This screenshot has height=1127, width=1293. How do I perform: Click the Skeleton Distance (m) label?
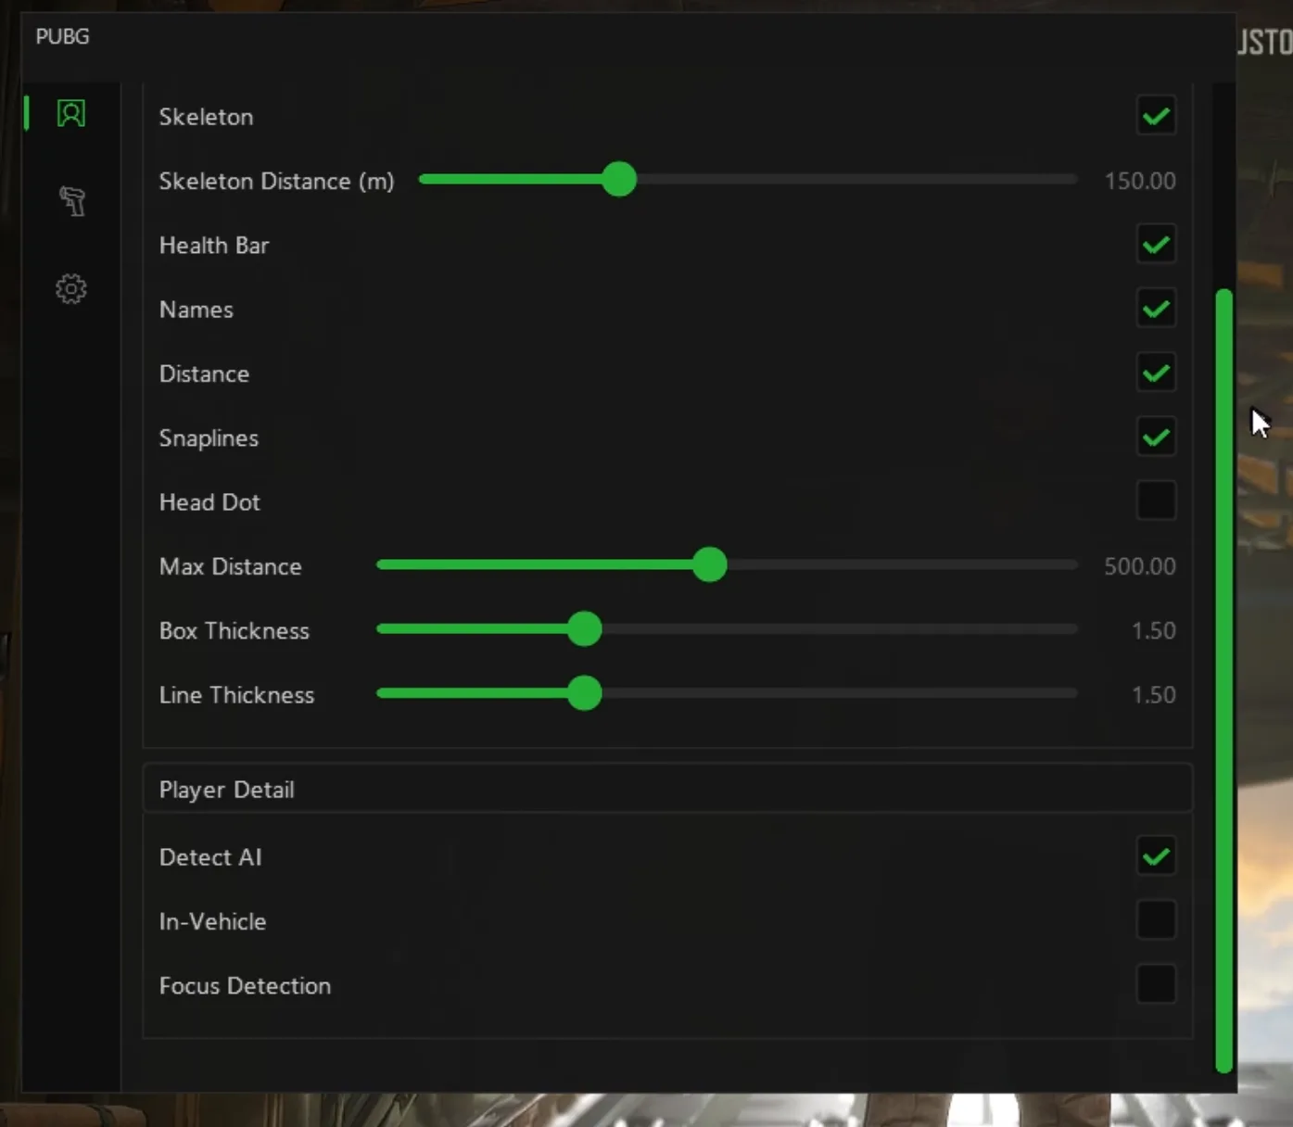[276, 182]
